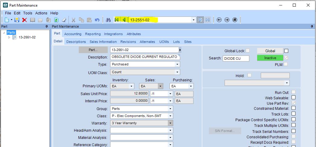Click the Home circular icon
Image resolution: width=316 pixels, height=147 pixels.
[235, 20]
